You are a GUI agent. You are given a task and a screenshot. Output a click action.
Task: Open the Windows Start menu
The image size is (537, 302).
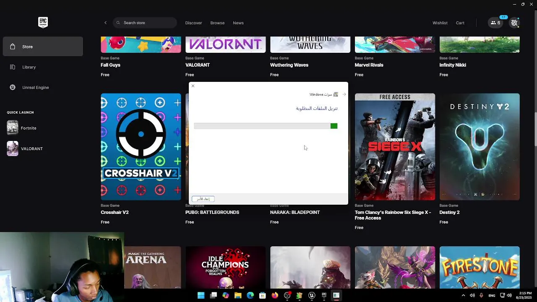click(201, 295)
